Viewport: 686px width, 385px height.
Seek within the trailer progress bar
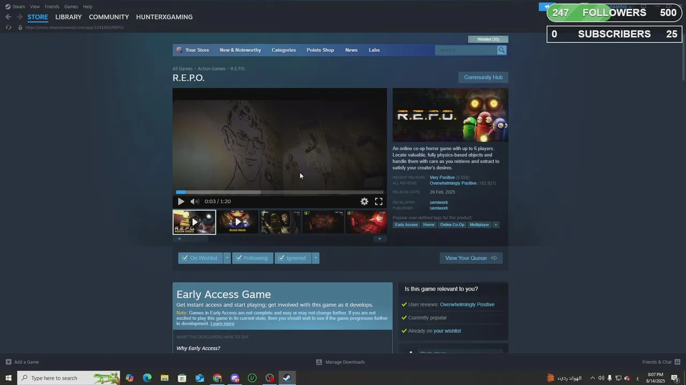(280, 192)
